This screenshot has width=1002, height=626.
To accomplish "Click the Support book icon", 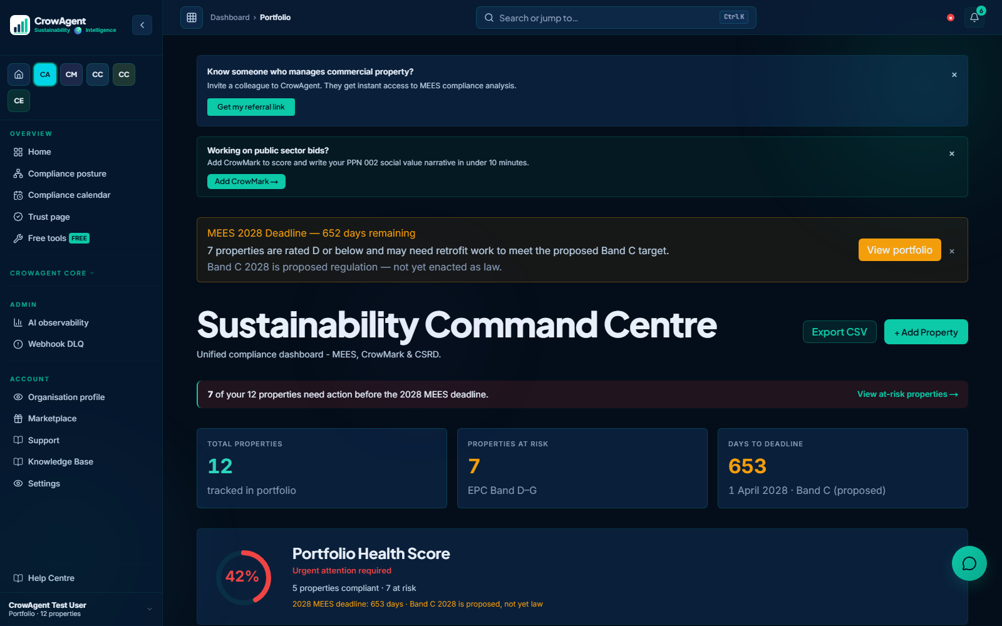I will (18, 440).
